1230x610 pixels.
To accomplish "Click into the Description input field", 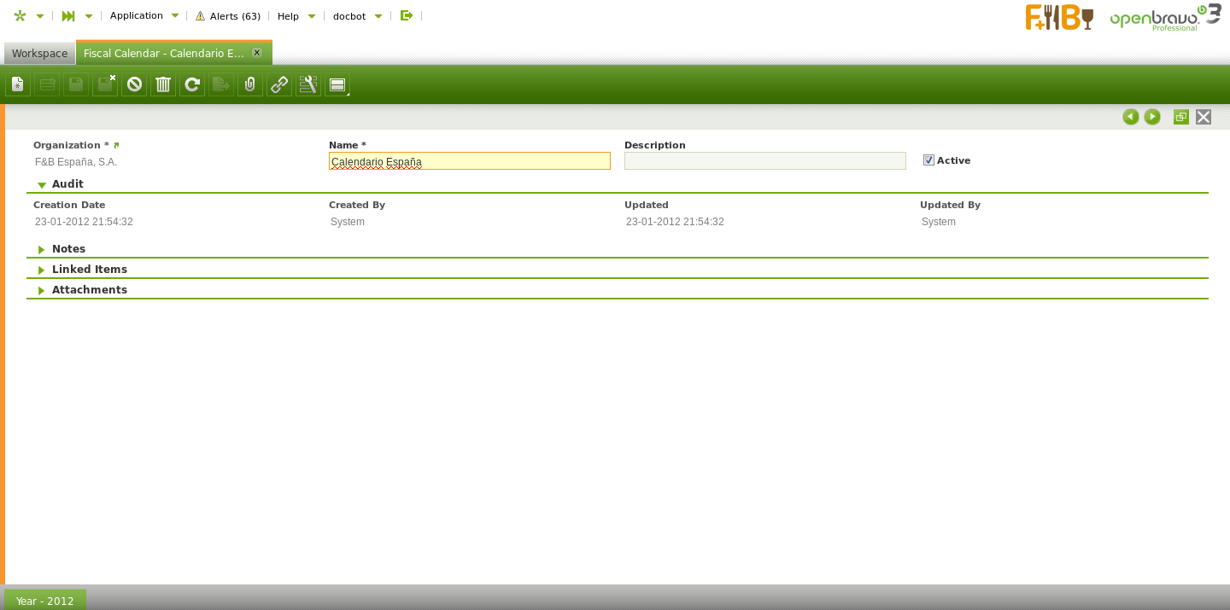I will (x=764, y=161).
